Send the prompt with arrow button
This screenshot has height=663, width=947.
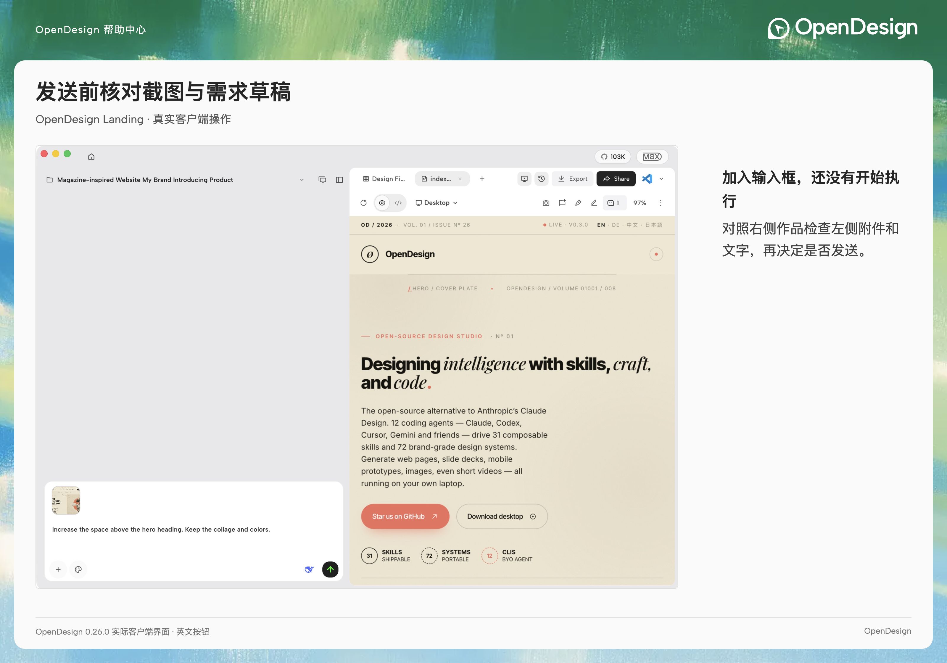pyautogui.click(x=330, y=569)
